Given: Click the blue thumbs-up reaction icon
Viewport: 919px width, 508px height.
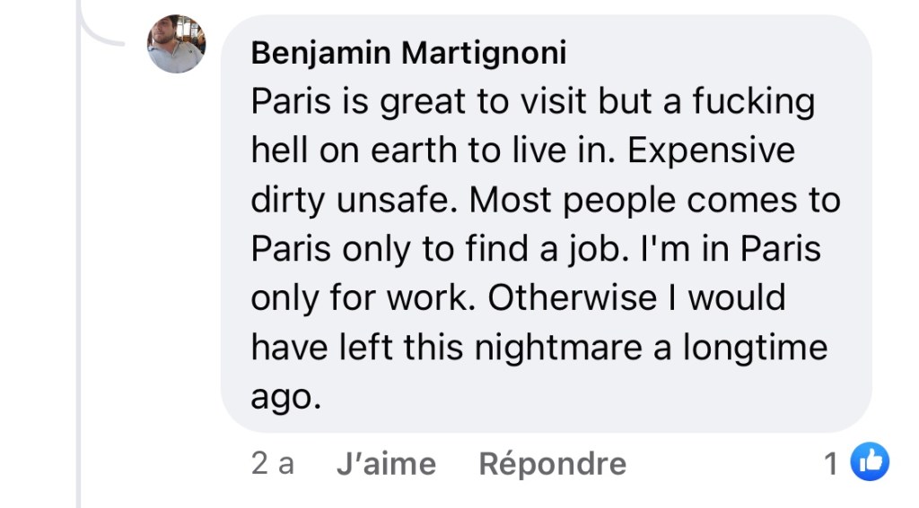Looking at the screenshot, I should pos(869,462).
